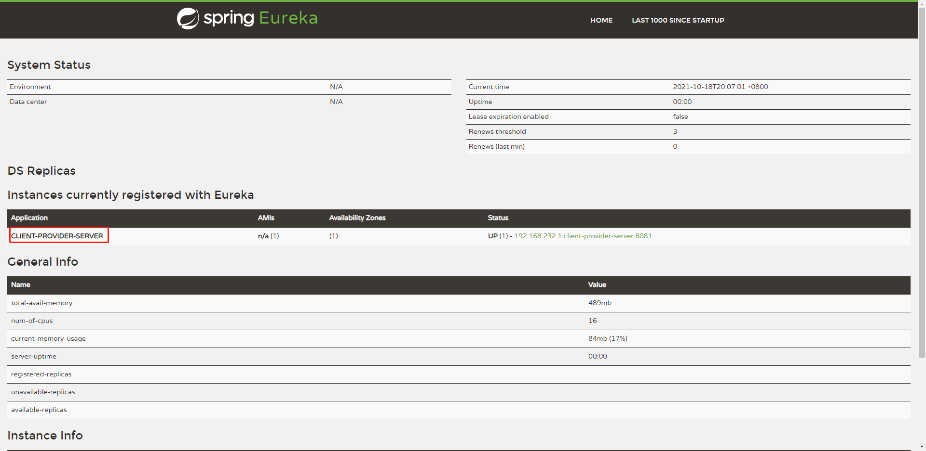Image resolution: width=926 pixels, height=451 pixels.
Task: Click the total-avail-memory row name
Action: click(42, 303)
